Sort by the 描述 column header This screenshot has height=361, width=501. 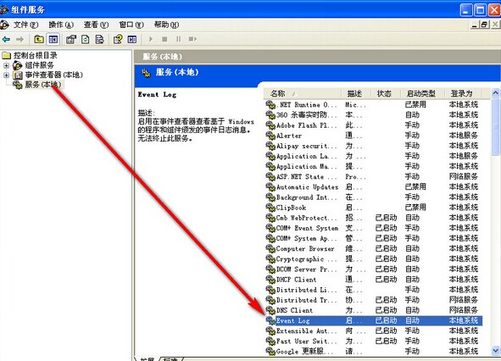click(356, 93)
